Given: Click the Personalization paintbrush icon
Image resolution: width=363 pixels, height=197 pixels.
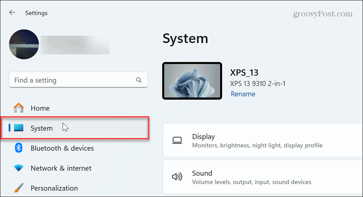Looking at the screenshot, I should pyautogui.click(x=19, y=188).
